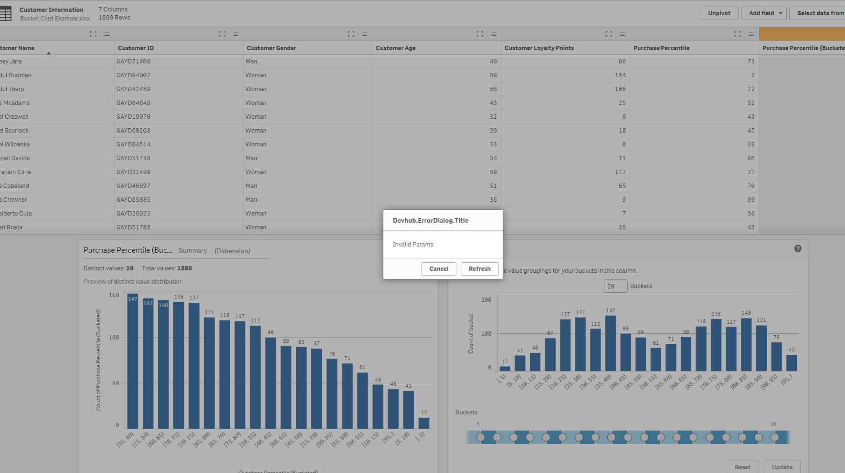Image resolution: width=845 pixels, height=473 pixels.
Task: Click the Purchase Percentile (Buc... card title
Action: (x=128, y=250)
